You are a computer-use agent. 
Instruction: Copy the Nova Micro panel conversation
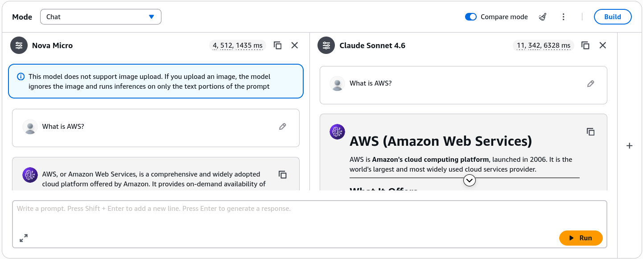tap(277, 45)
